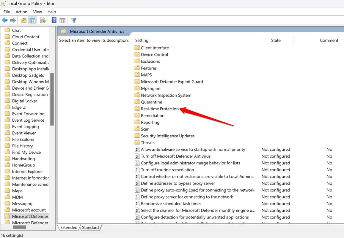
Task: Sort the list by the State column header
Action: click(x=276, y=40)
